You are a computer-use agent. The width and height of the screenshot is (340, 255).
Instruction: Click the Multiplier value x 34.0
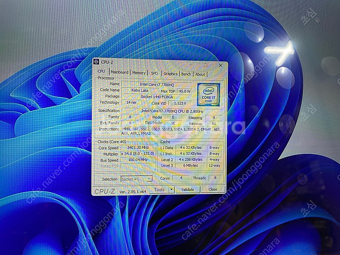click(138, 153)
